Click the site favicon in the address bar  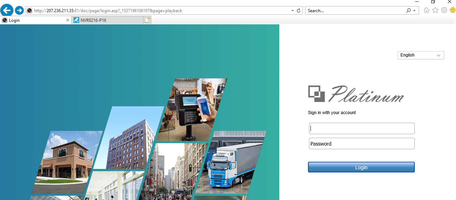click(29, 11)
